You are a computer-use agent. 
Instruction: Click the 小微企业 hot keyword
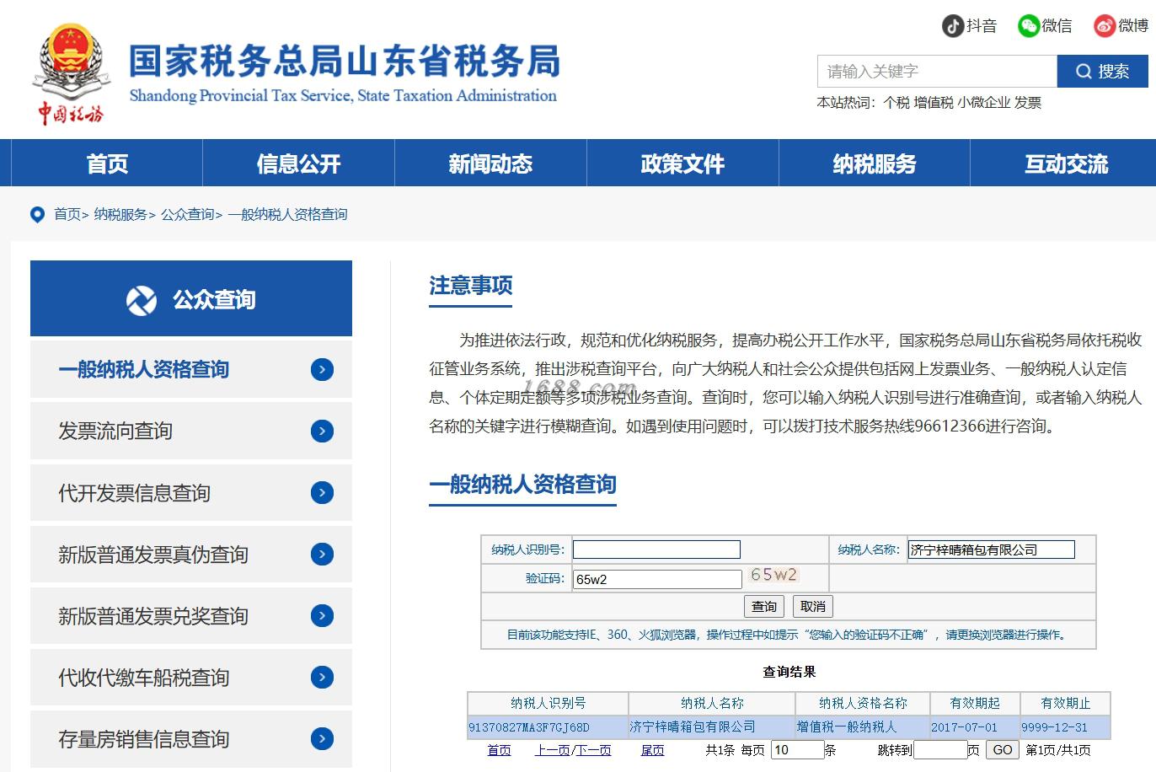(x=984, y=103)
